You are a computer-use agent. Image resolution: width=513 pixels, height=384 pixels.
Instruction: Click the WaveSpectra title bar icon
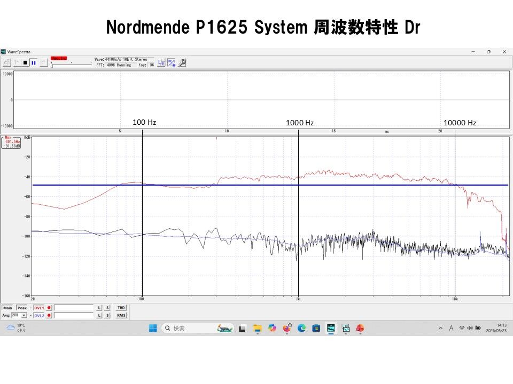(3, 52)
